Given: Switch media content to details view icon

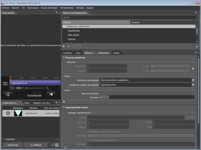Looking at the screenshot, I should (x=57, y=145).
